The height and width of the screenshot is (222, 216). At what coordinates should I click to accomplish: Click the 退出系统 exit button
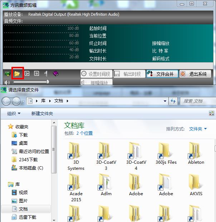click(x=195, y=74)
